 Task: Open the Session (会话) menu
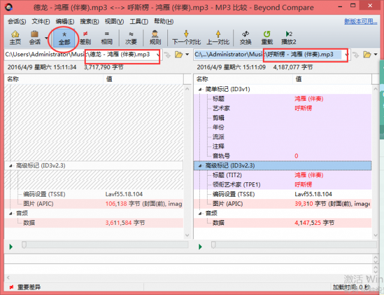(x=17, y=22)
